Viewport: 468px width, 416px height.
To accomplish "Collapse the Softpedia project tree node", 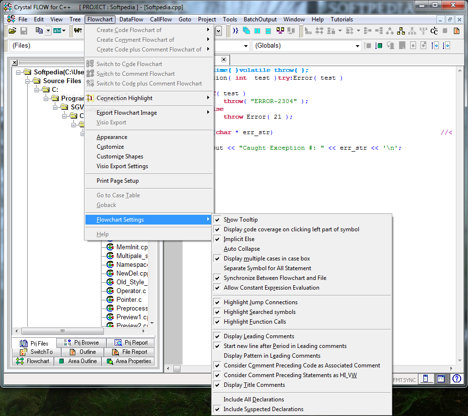I will pyautogui.click(x=18, y=72).
